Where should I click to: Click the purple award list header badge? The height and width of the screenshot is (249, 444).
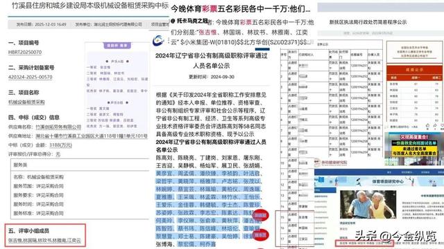click(117, 45)
